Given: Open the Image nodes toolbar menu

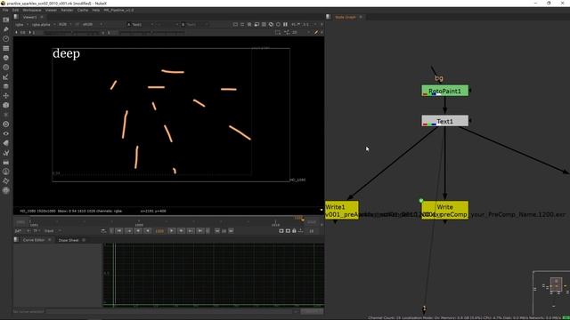Looking at the screenshot, I should [6, 20].
